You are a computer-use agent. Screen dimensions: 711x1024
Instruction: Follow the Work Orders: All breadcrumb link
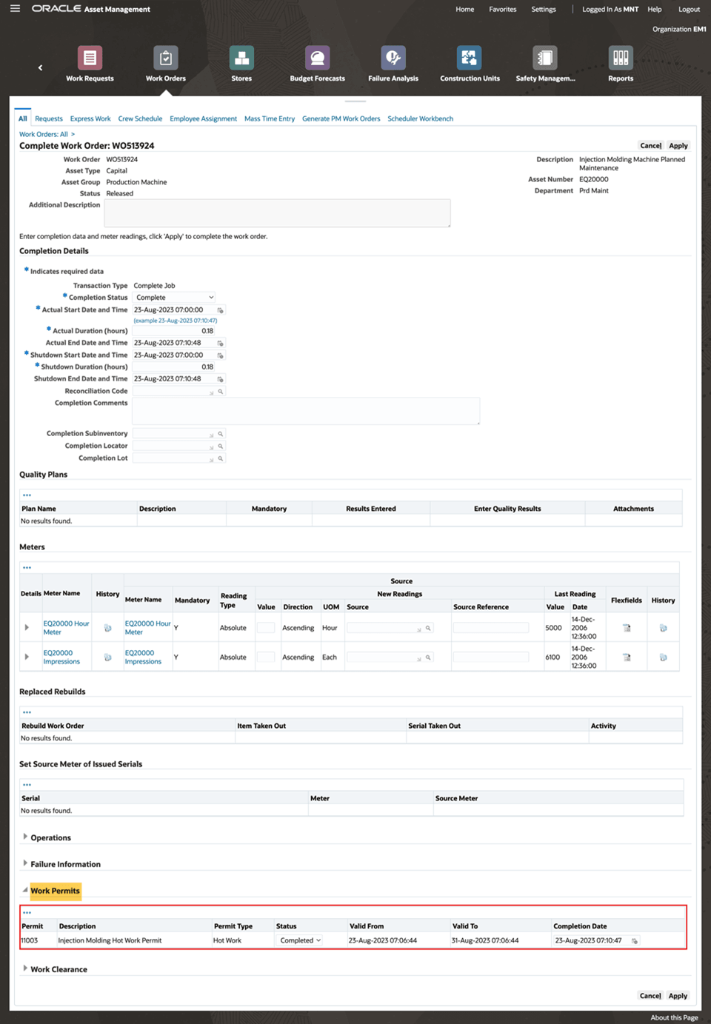click(x=44, y=134)
